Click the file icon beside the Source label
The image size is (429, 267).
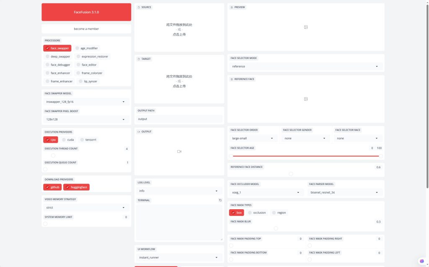click(139, 8)
